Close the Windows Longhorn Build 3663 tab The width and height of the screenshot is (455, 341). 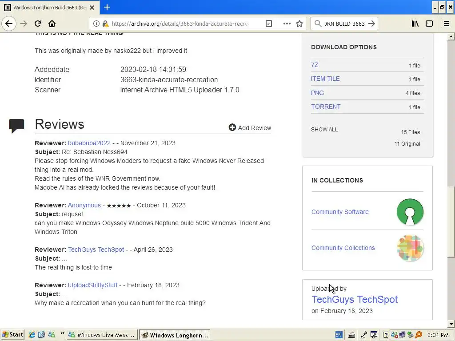92,8
